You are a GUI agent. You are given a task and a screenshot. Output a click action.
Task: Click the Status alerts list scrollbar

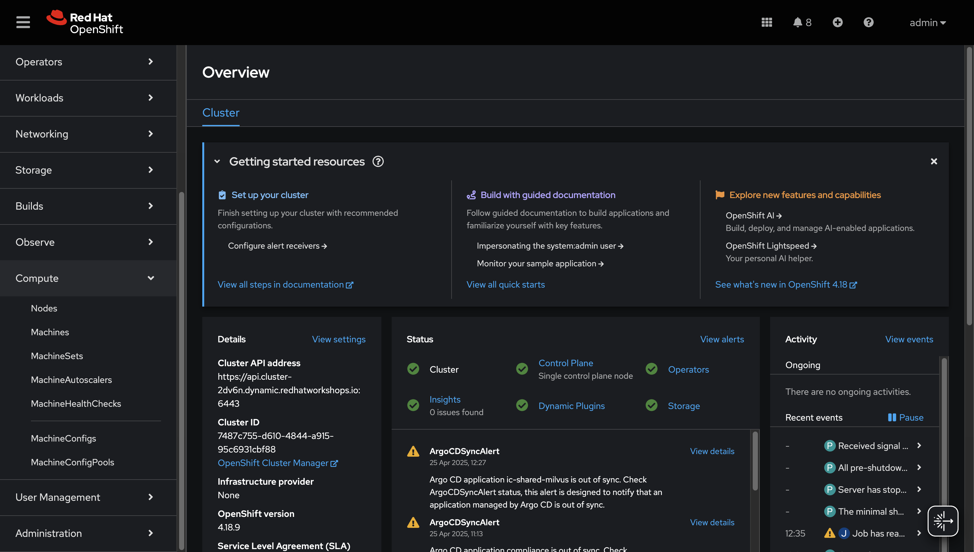(755, 461)
